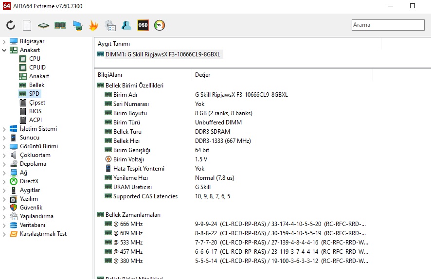This screenshot has height=279, width=431.
Task: Select Görüntü Birimi in the tree
Action: (39, 146)
